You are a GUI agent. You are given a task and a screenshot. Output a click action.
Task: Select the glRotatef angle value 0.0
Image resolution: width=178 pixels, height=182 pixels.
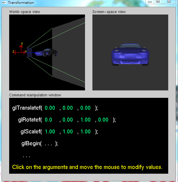tap(48, 120)
